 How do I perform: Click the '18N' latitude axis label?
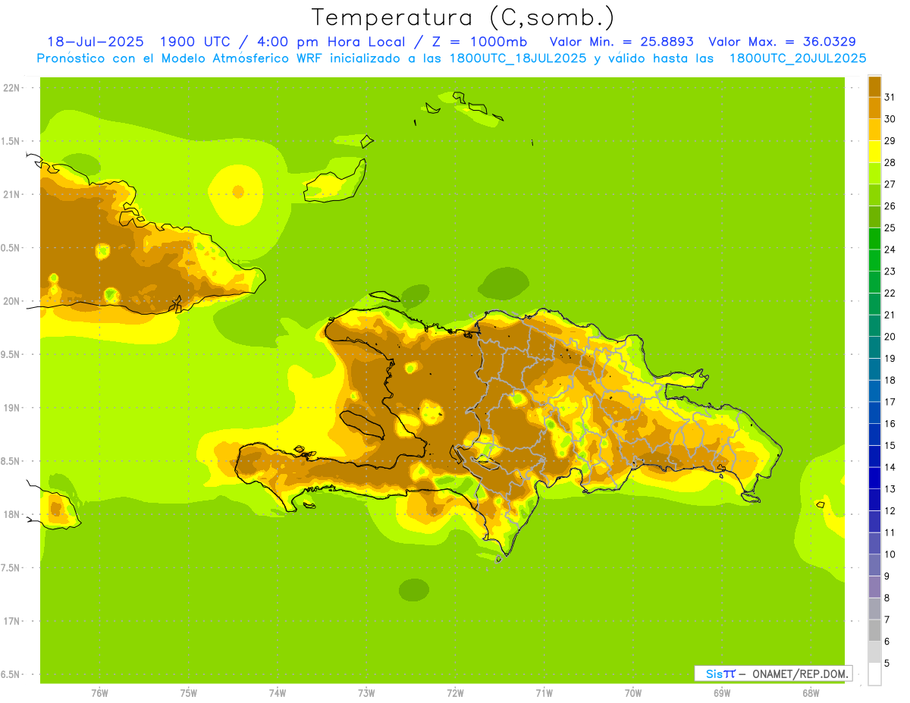click(11, 515)
